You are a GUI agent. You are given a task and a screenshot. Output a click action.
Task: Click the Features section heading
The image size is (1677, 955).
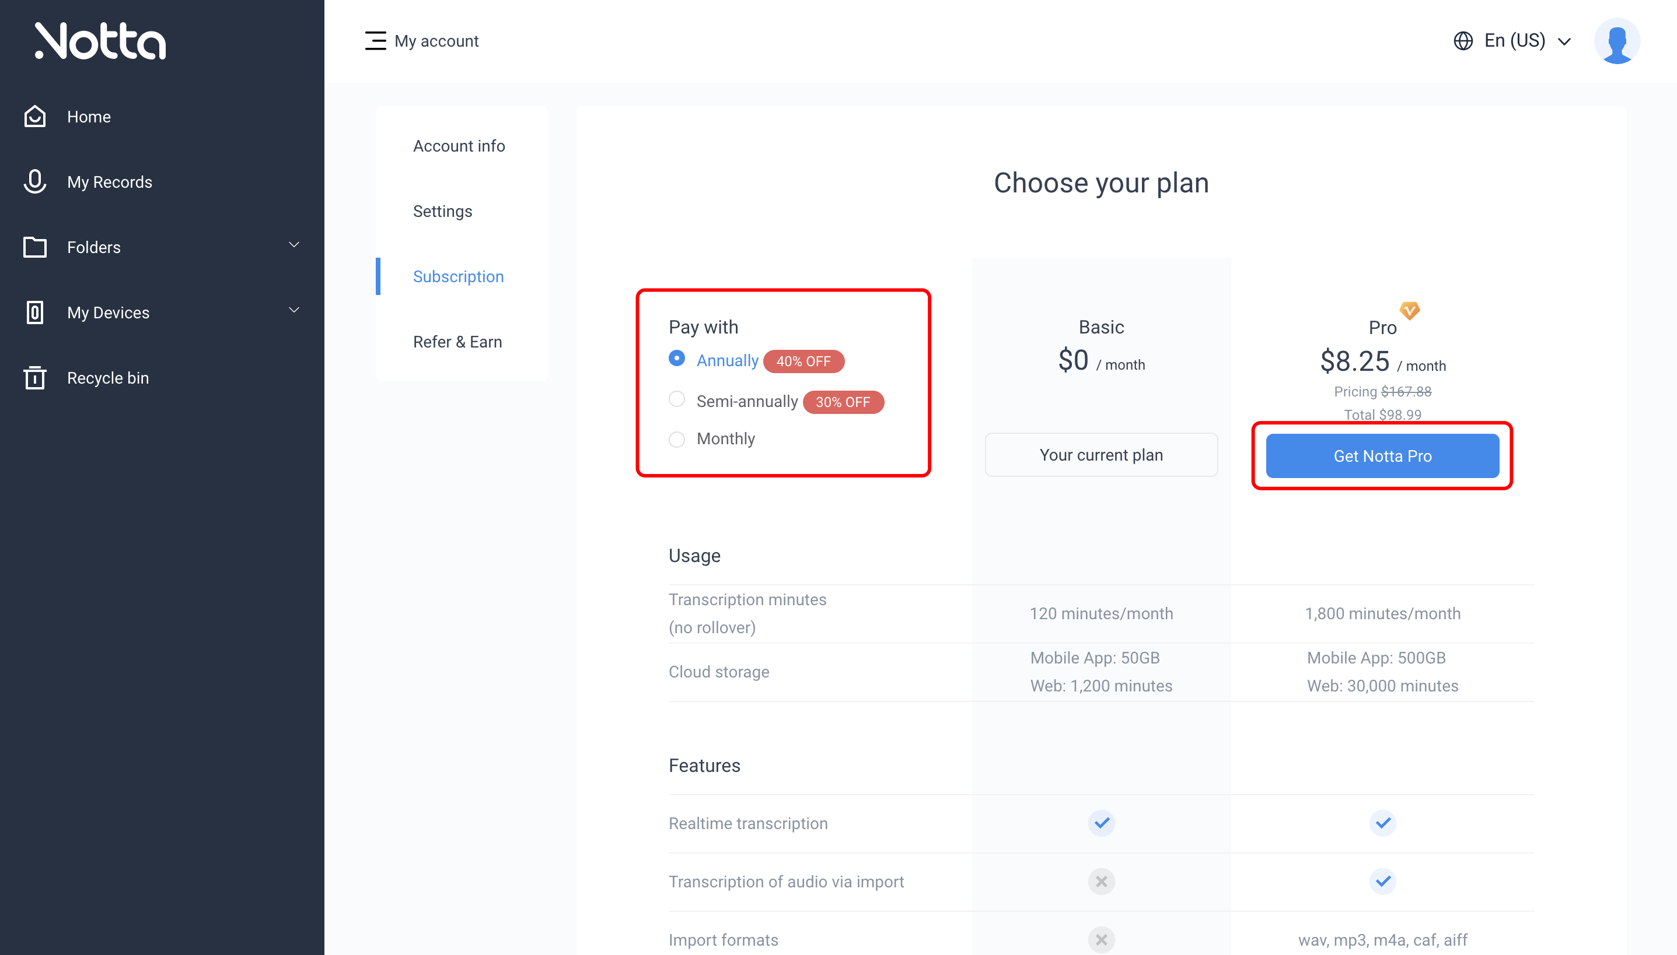click(x=704, y=766)
